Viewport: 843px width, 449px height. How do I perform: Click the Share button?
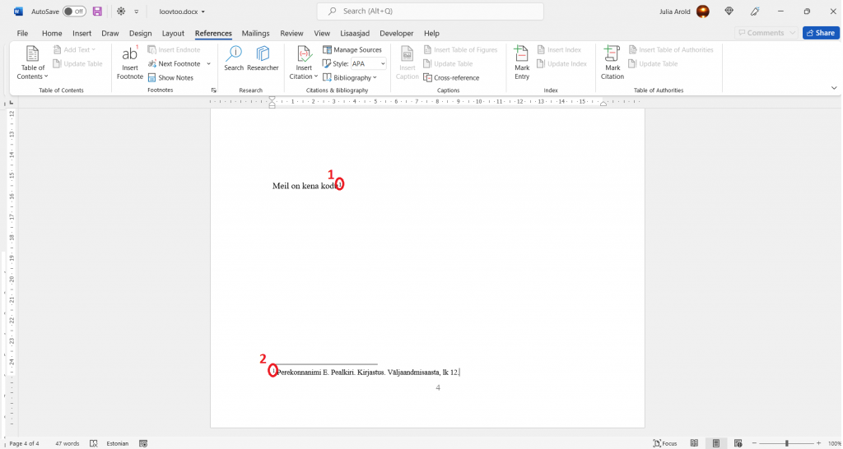[x=821, y=33]
